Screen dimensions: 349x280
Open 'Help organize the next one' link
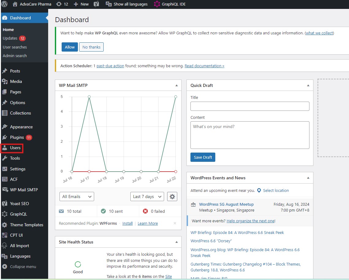(x=251, y=221)
